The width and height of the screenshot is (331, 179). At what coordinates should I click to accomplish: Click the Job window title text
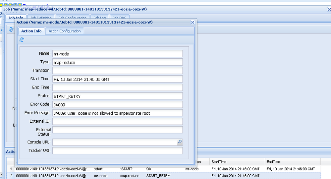(75, 9)
